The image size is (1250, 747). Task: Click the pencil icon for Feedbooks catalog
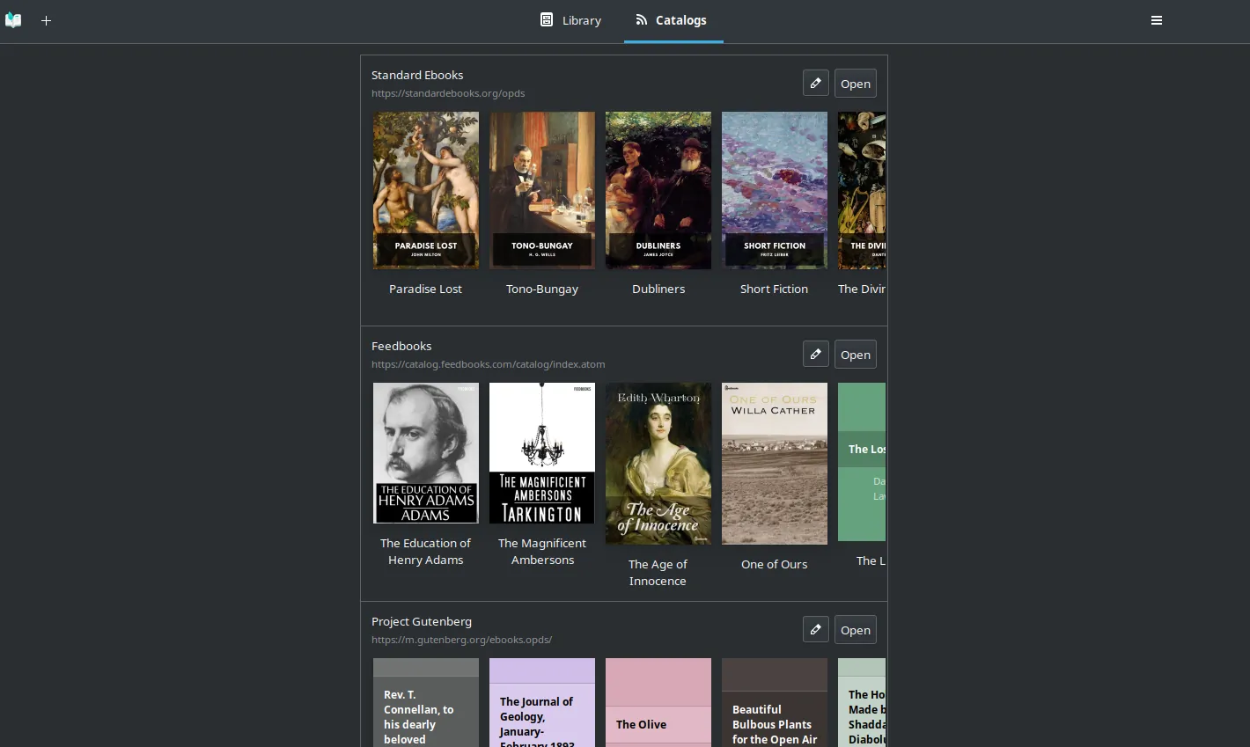(x=815, y=355)
